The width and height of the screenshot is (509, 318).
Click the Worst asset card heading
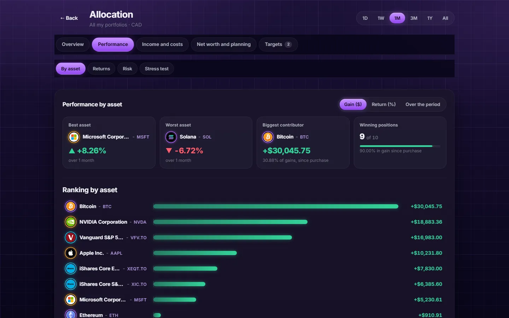coord(178,125)
